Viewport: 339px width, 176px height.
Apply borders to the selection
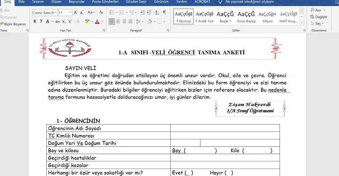159,22
